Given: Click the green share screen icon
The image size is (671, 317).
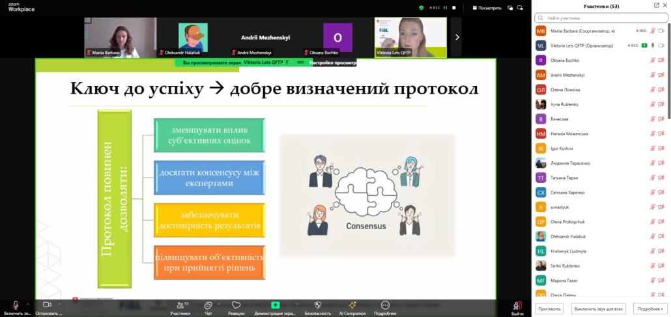Looking at the screenshot, I should [x=275, y=305].
